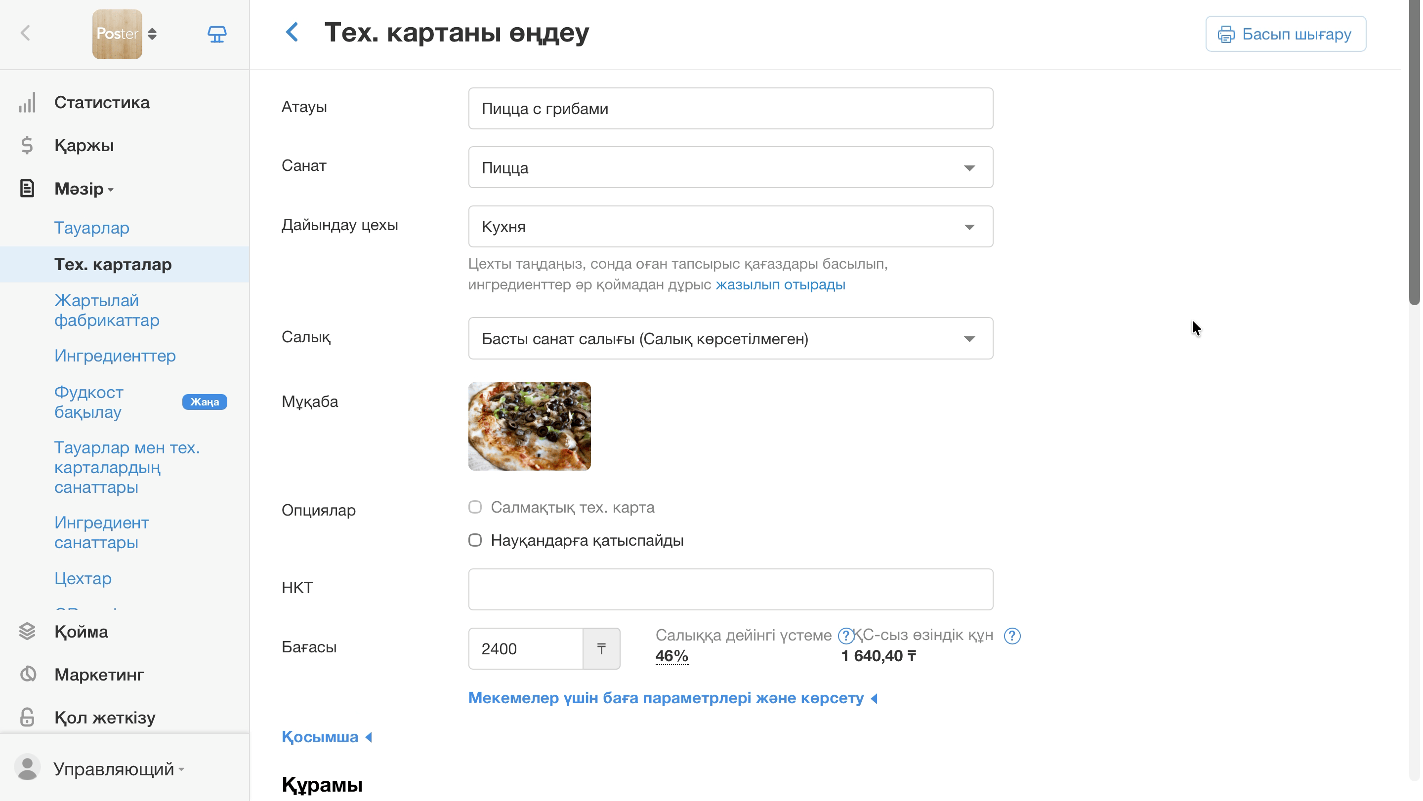Expand the Қосымша section

point(327,737)
